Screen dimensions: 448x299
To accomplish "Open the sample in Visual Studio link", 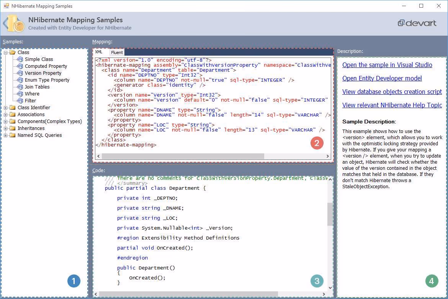I will pyautogui.click(x=387, y=65).
